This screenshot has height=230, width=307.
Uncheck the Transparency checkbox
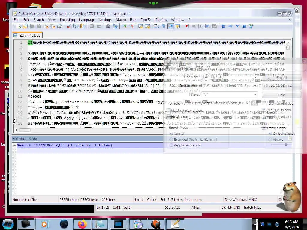coord(264,128)
